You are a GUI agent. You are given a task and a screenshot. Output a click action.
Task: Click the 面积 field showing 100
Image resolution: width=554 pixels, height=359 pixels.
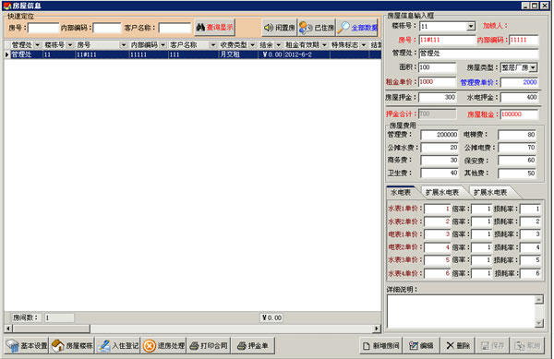[438, 67]
